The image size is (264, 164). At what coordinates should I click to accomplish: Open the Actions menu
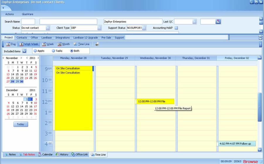click(x=9, y=14)
